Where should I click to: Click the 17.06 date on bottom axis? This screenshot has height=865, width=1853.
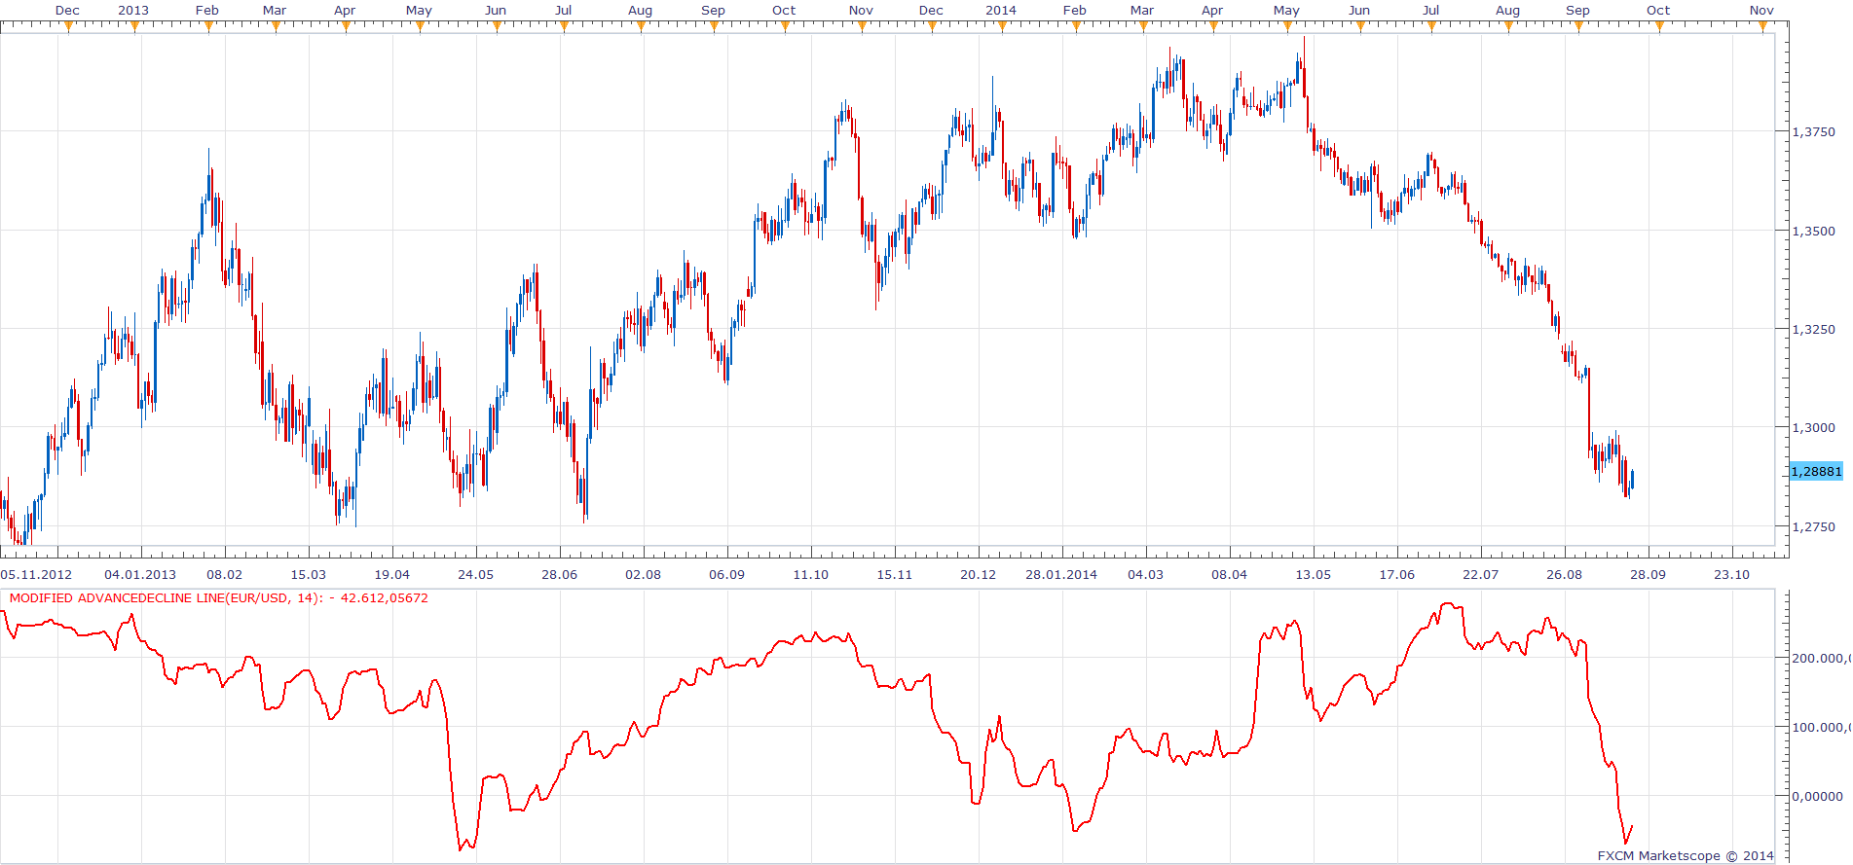coord(1397,574)
